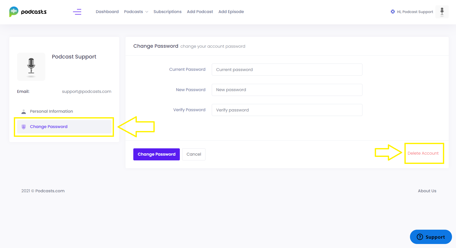Click the Podcast Support profile name
Viewport: 456px width, 248px height.
(74, 57)
